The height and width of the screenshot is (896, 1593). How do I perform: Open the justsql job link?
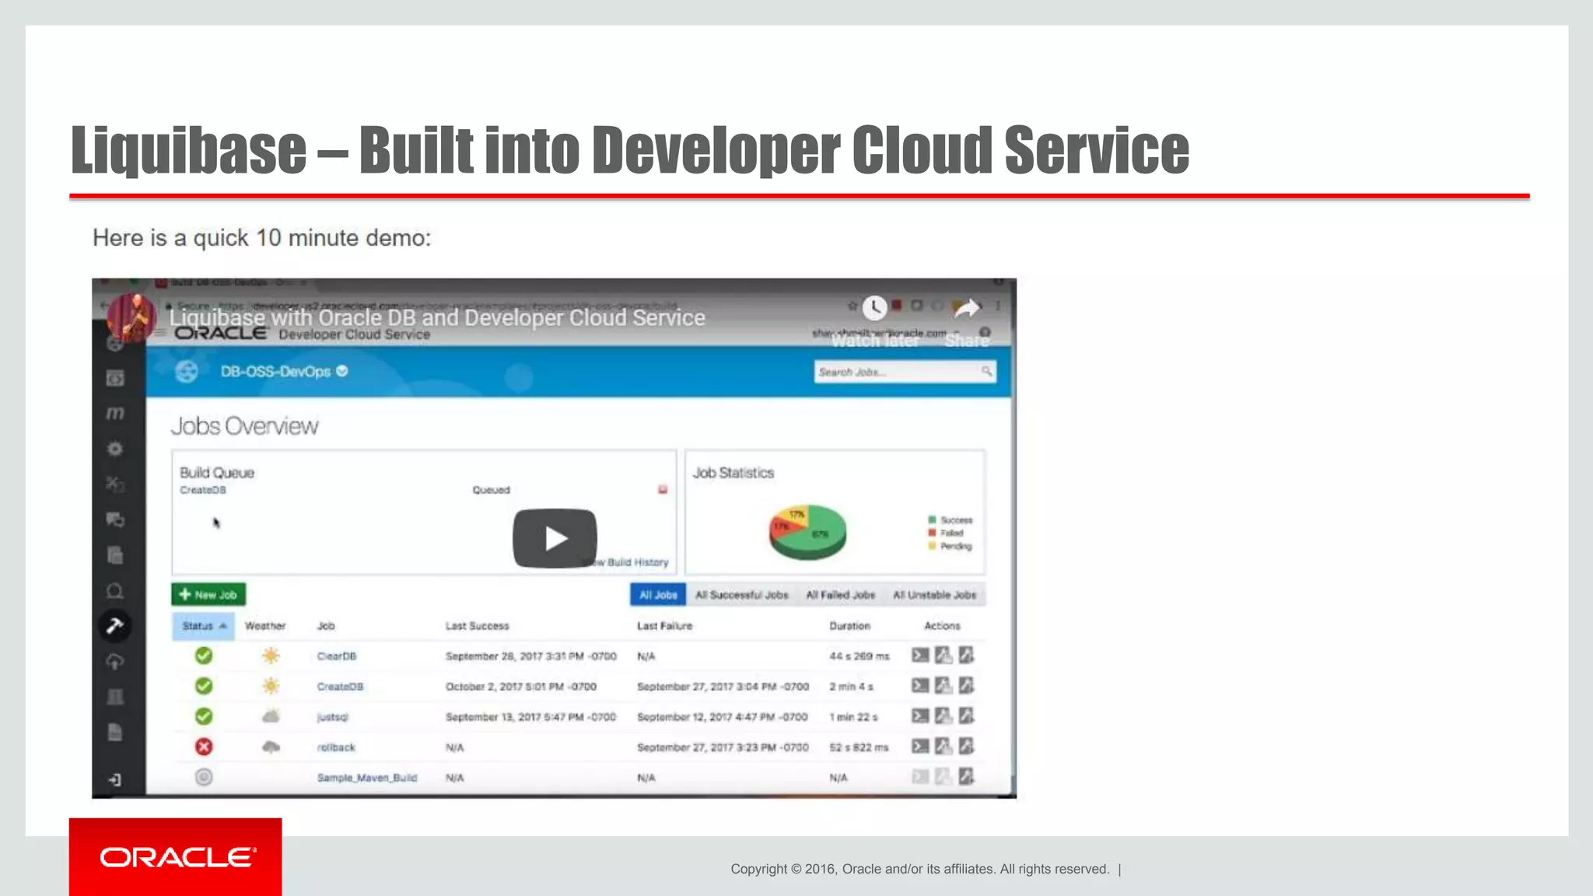click(x=333, y=716)
